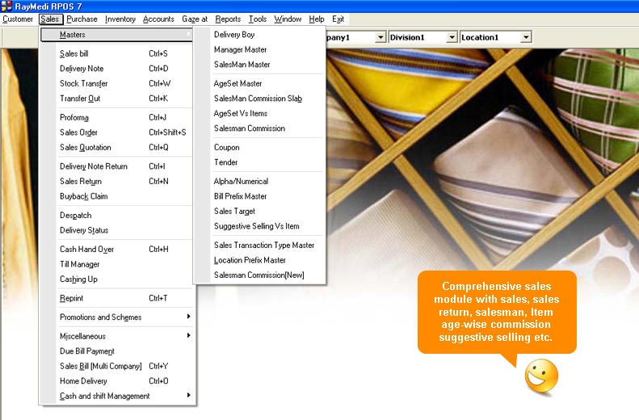The width and height of the screenshot is (639, 420).
Task: Select Coupon master entry
Action: click(x=259, y=147)
